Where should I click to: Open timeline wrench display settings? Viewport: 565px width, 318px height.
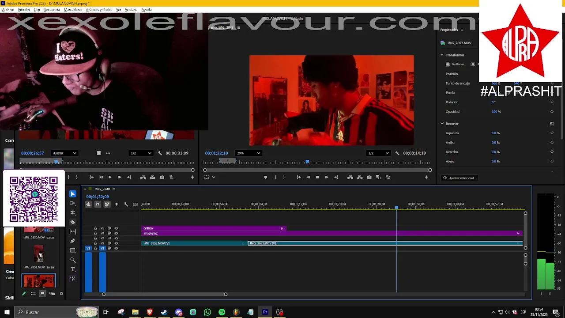coord(126,204)
